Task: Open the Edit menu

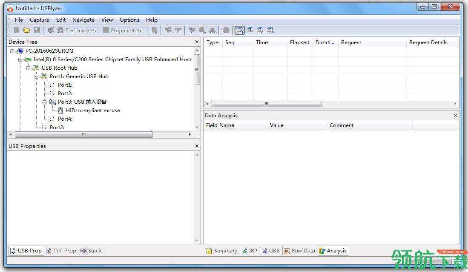Action: coord(61,20)
